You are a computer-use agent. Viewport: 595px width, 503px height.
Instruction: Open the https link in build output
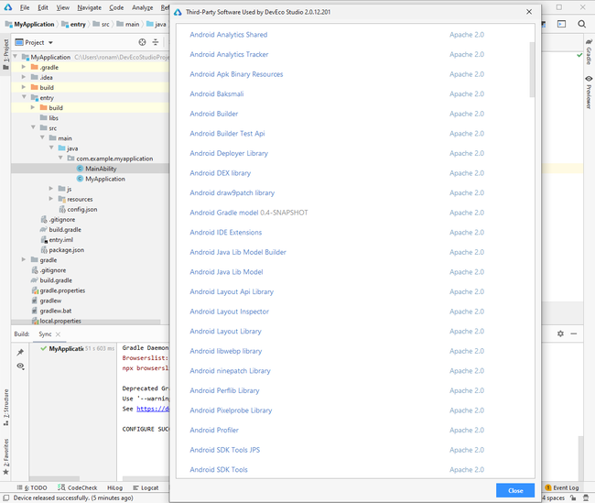click(x=153, y=409)
